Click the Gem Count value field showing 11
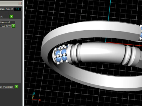This screenshot has height=106, width=142. [17, 9]
